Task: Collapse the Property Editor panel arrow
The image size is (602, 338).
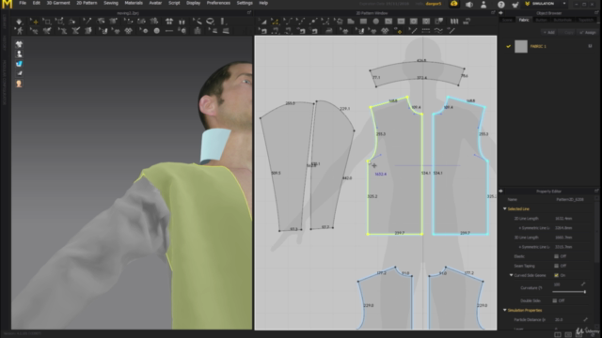Action: pyautogui.click(x=501, y=191)
